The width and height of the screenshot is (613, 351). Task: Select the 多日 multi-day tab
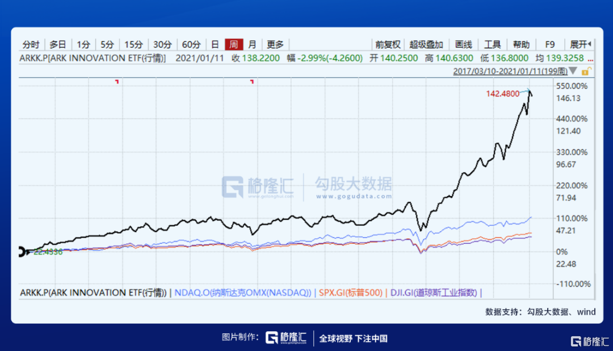pyautogui.click(x=58, y=44)
